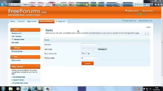Open Windows Explorer from taskbar
This screenshot has width=163, height=91.
[x=11, y=89]
